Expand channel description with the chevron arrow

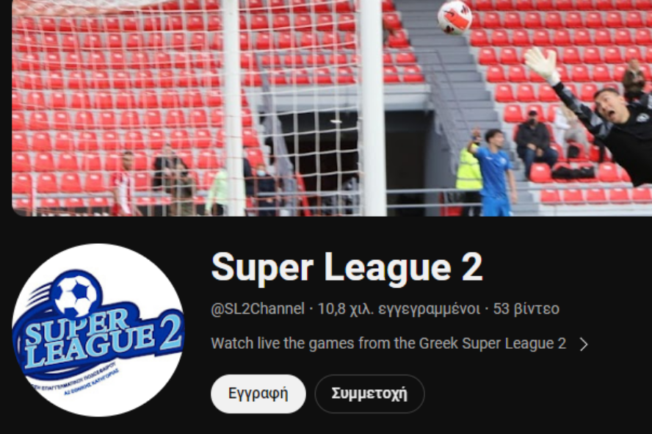[x=584, y=344]
